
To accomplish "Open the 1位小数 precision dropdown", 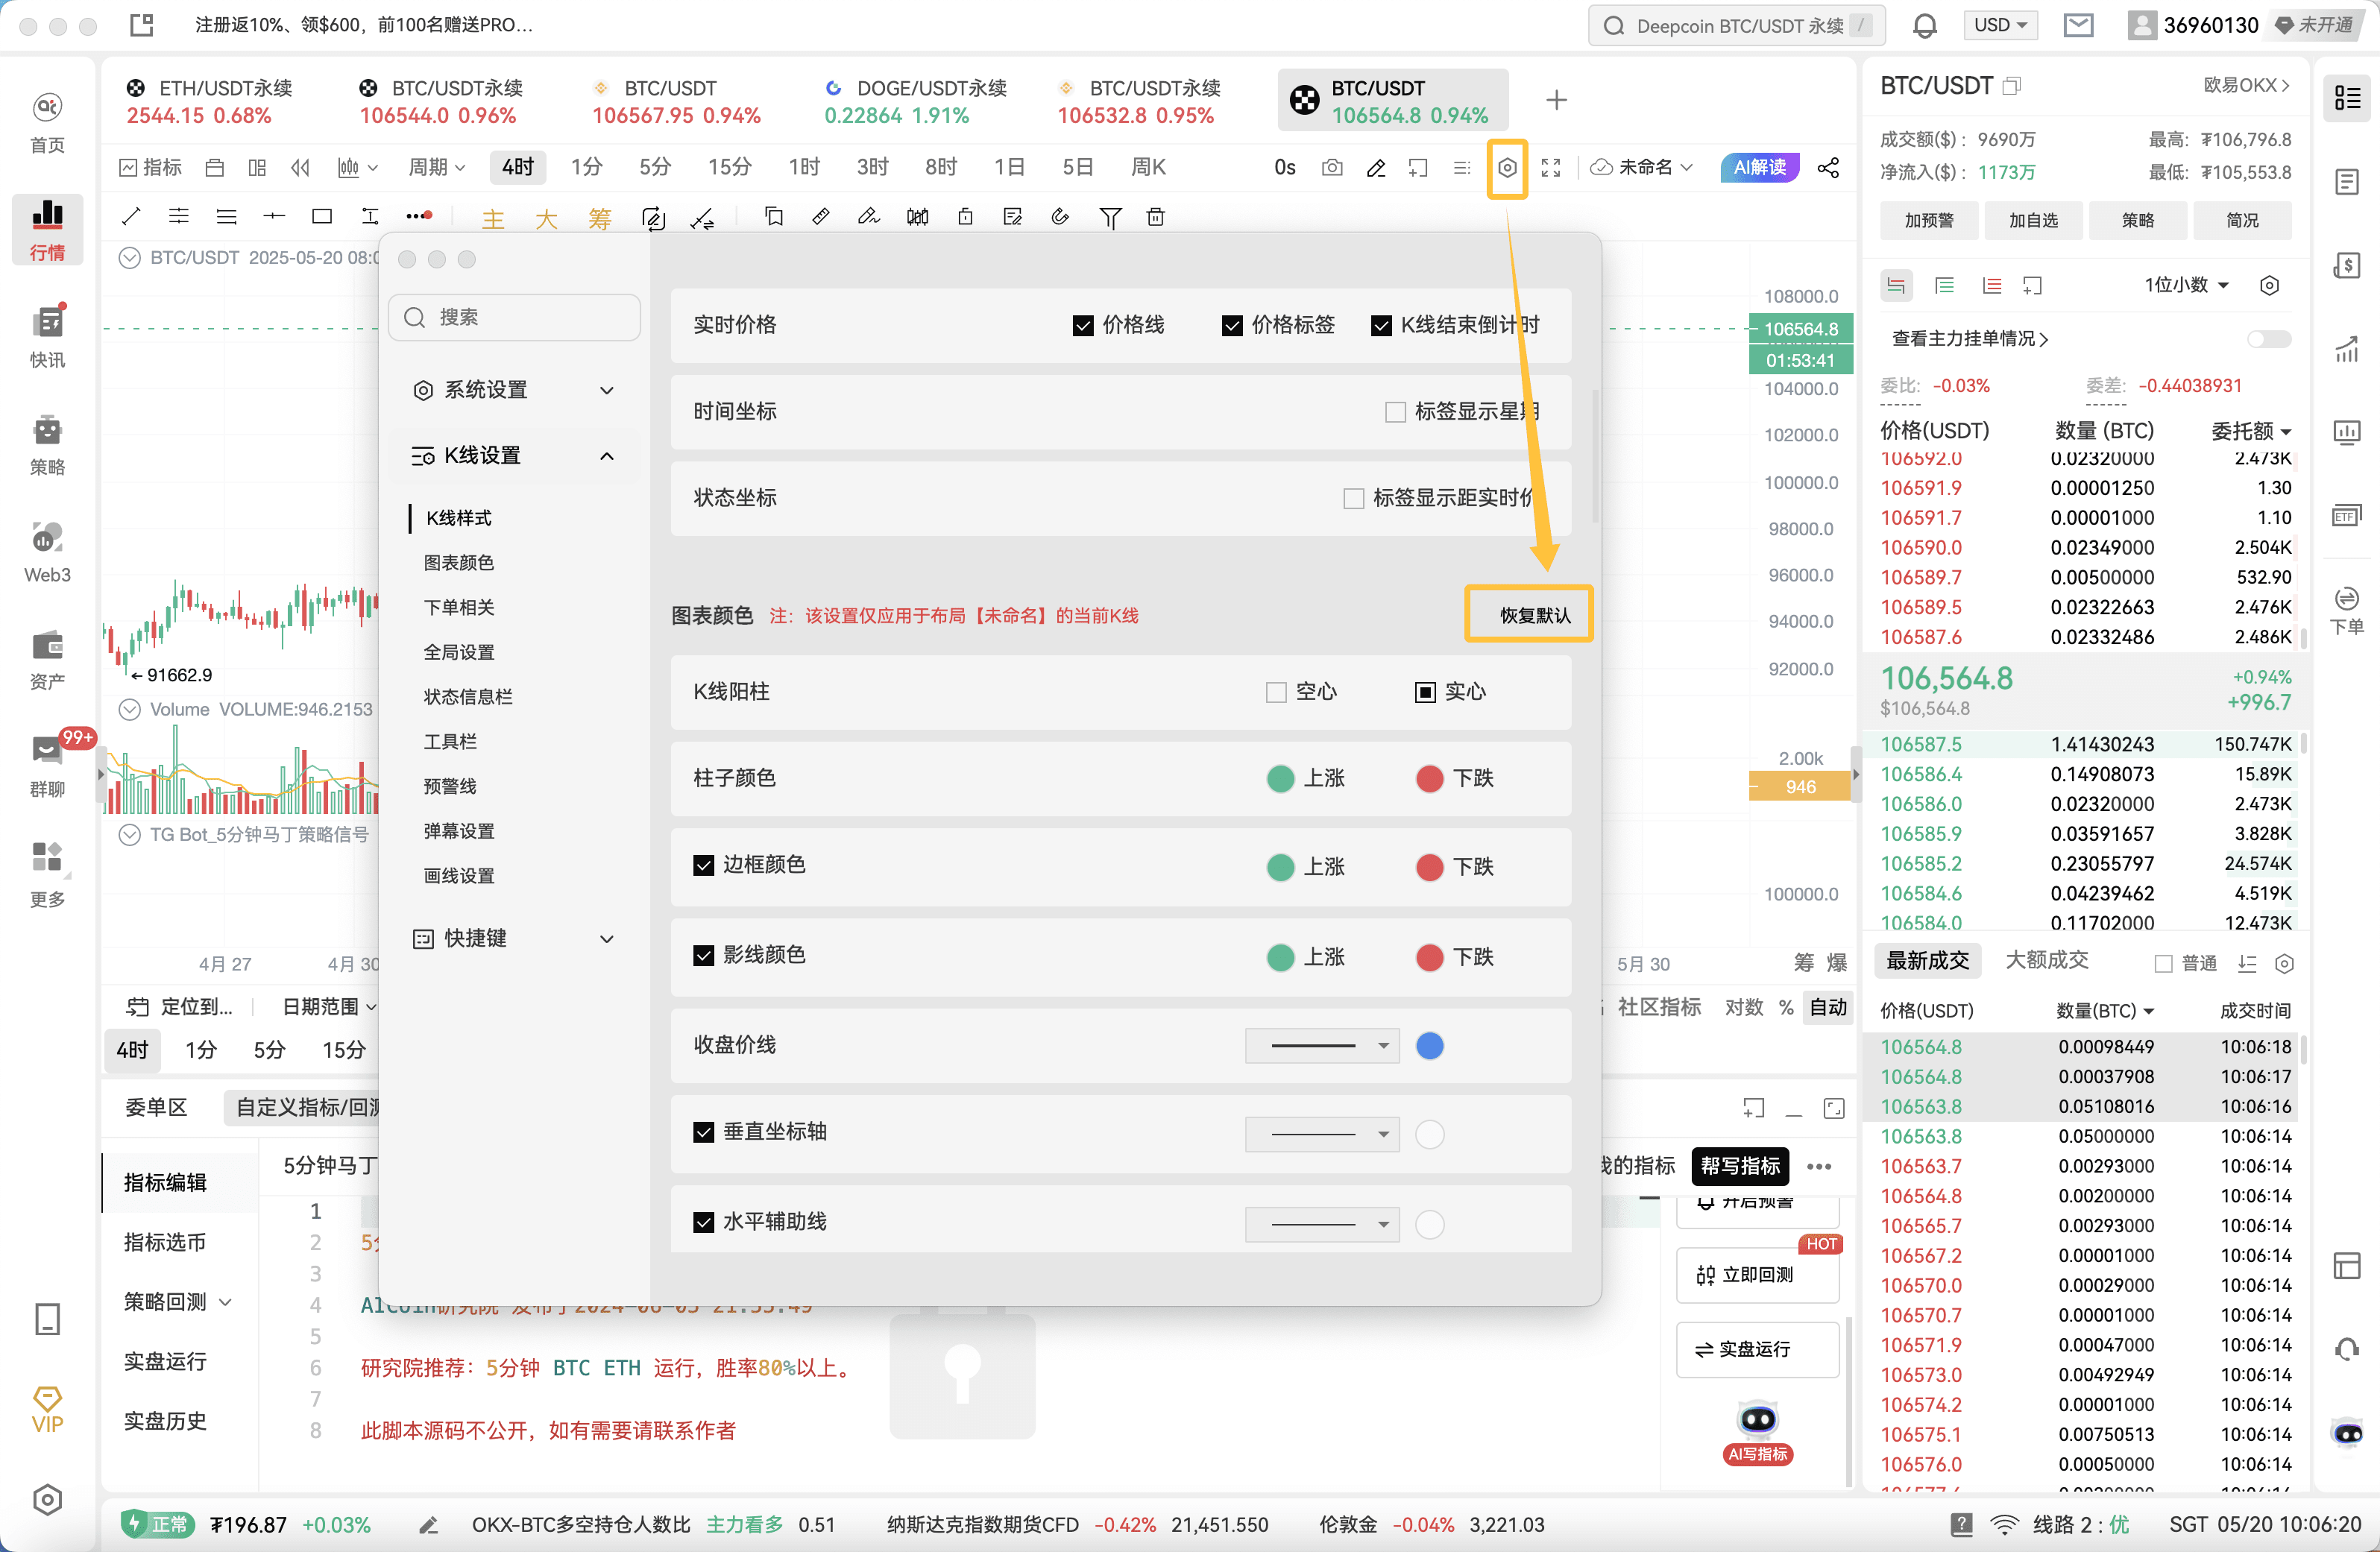I will pyautogui.click(x=2187, y=285).
